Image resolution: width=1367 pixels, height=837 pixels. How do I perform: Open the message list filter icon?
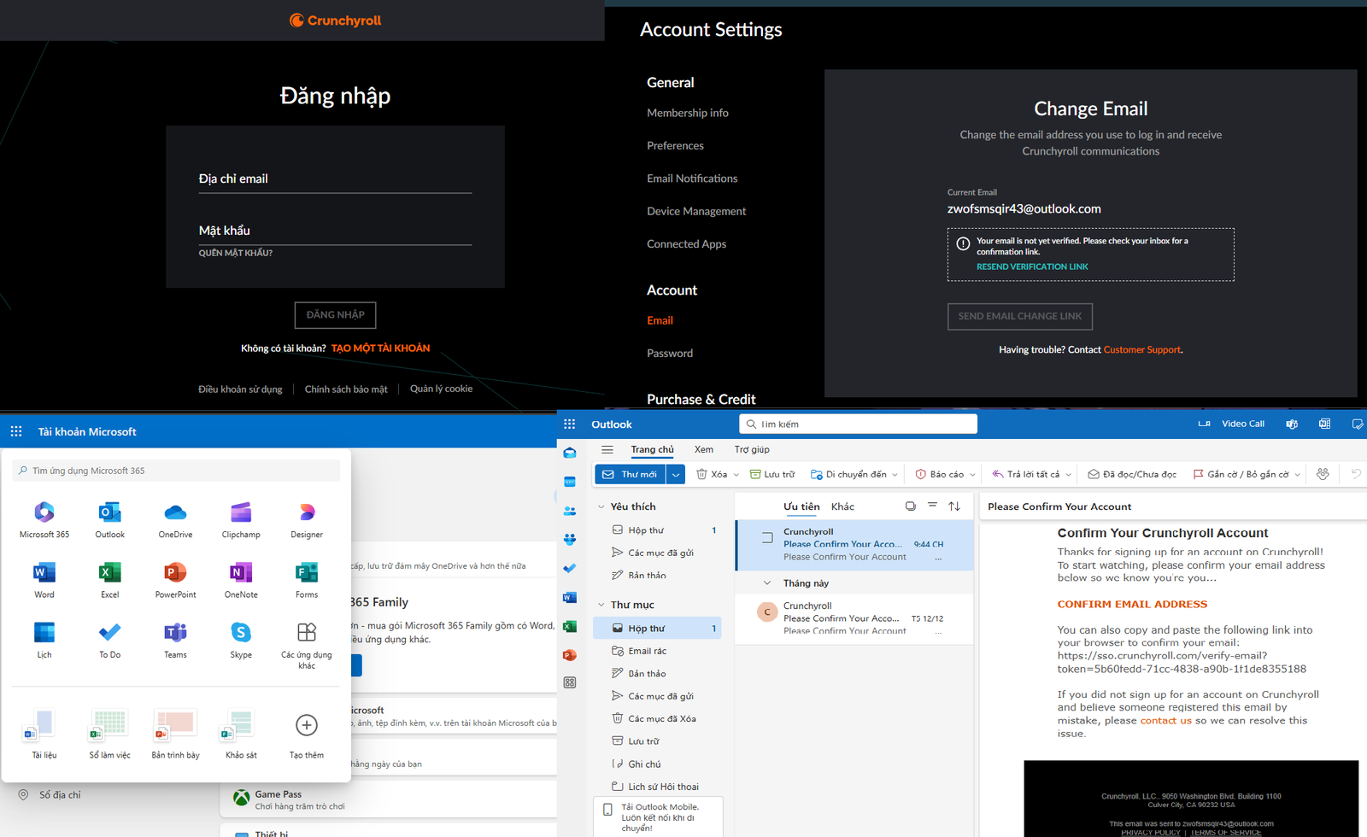[932, 506]
